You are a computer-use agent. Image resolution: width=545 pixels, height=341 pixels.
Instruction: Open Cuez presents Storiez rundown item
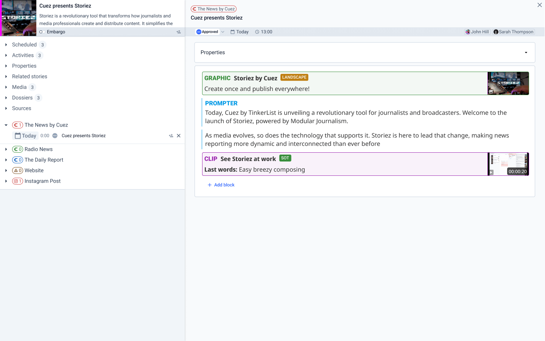pyautogui.click(x=84, y=136)
